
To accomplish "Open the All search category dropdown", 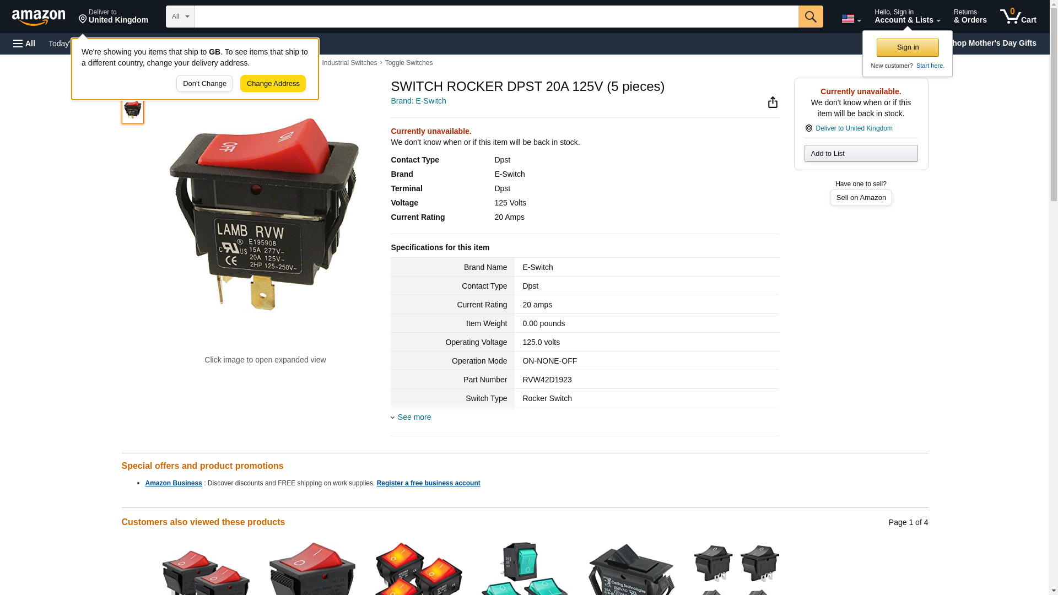I will click(x=180, y=17).
